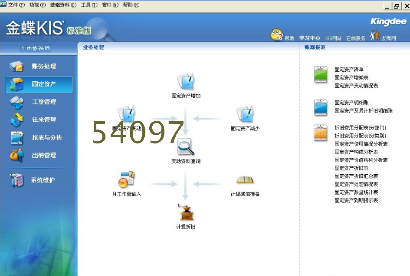Select 工资管理 module label
Screen dimensions: 410x276
pos(44,102)
